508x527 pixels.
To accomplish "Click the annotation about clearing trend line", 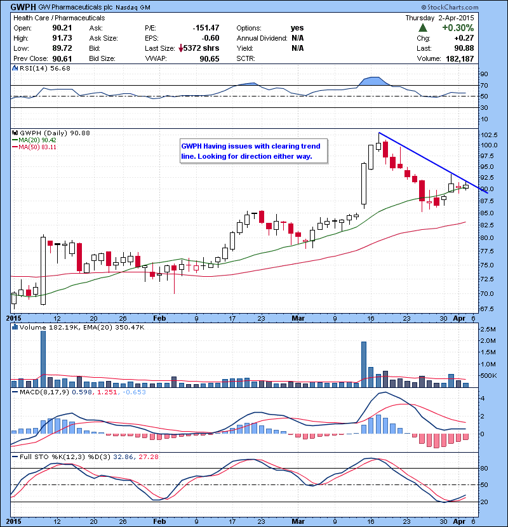I will pyautogui.click(x=253, y=151).
